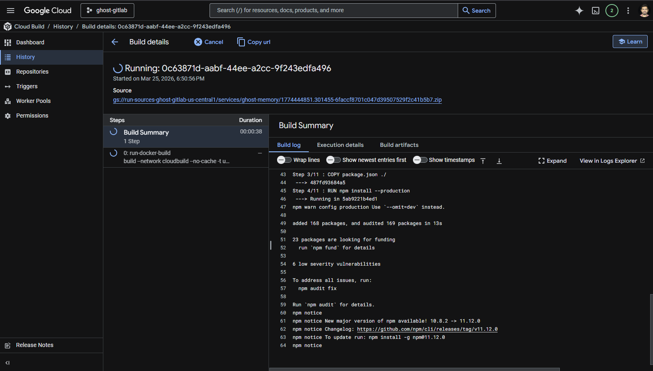The height and width of the screenshot is (371, 653).
Task: Click the spinner icon on Build Summary row
Action: click(x=114, y=131)
